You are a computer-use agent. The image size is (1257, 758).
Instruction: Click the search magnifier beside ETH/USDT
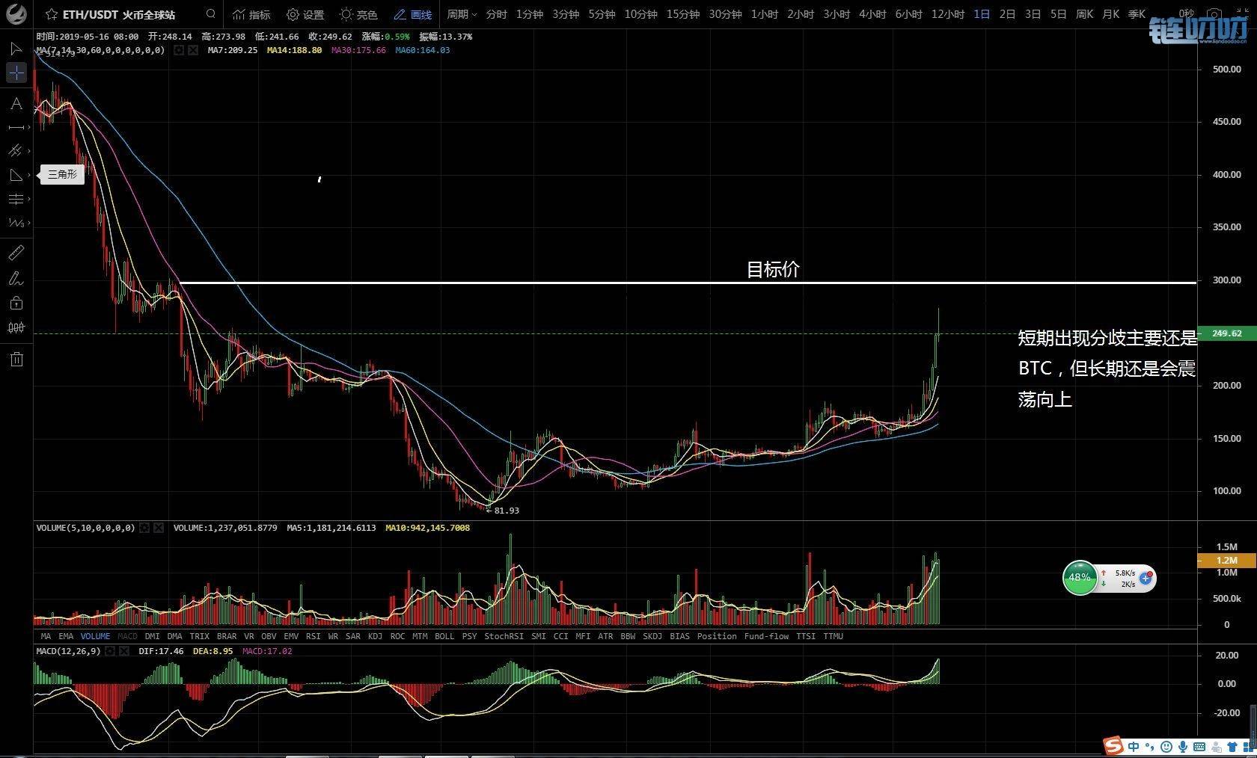[211, 14]
